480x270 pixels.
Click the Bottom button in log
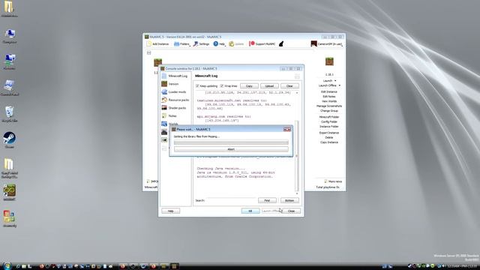[x=289, y=200]
